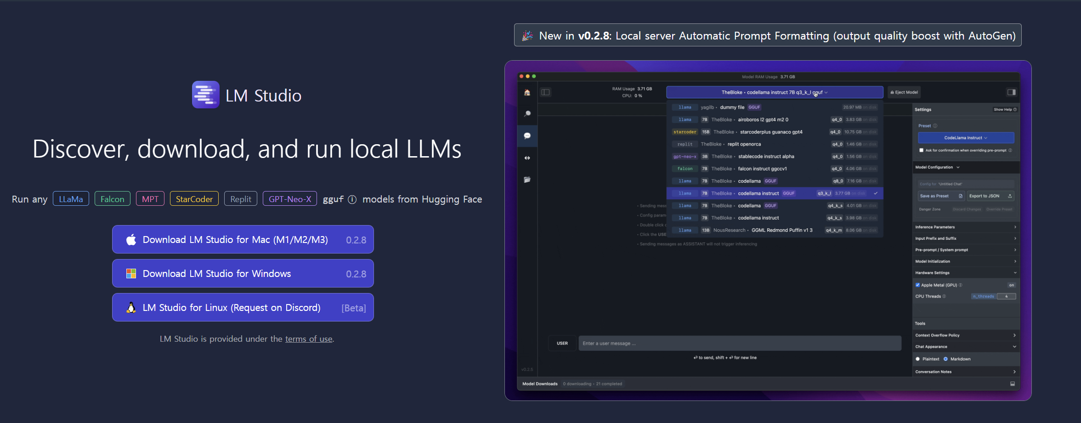Click the USER role button

[562, 344]
